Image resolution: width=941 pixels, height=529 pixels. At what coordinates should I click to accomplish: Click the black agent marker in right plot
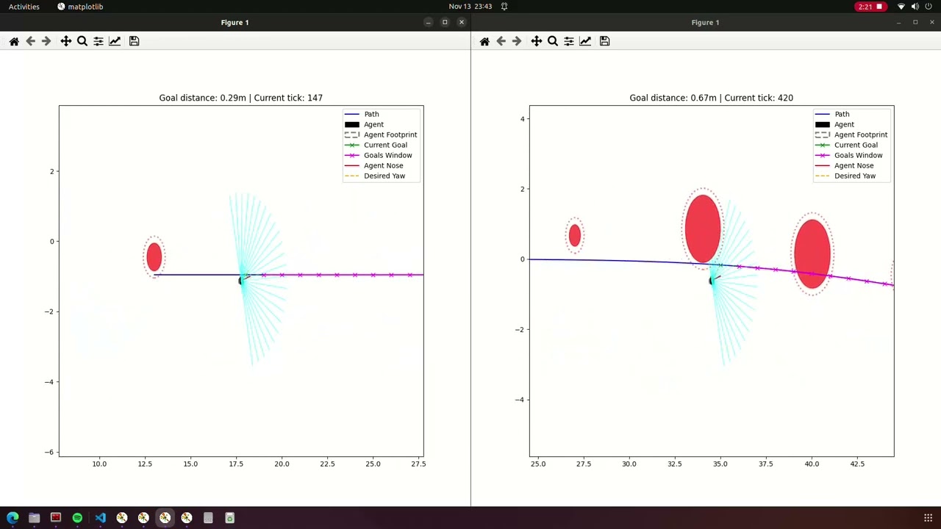click(x=711, y=280)
